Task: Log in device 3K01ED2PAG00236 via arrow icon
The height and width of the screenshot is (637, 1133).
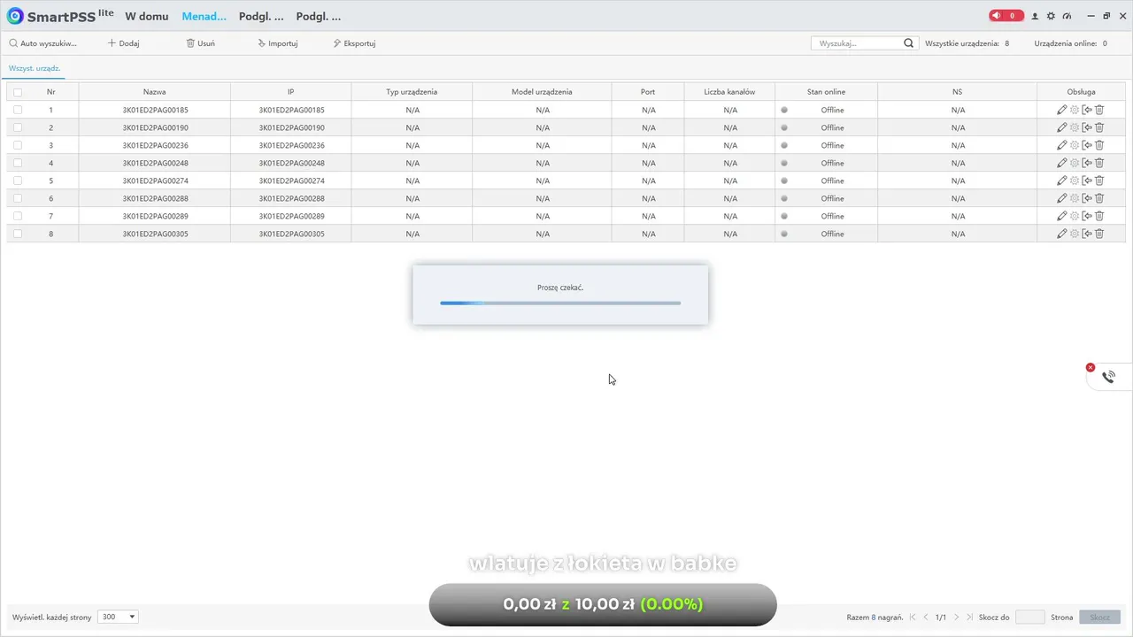Action: click(1087, 145)
